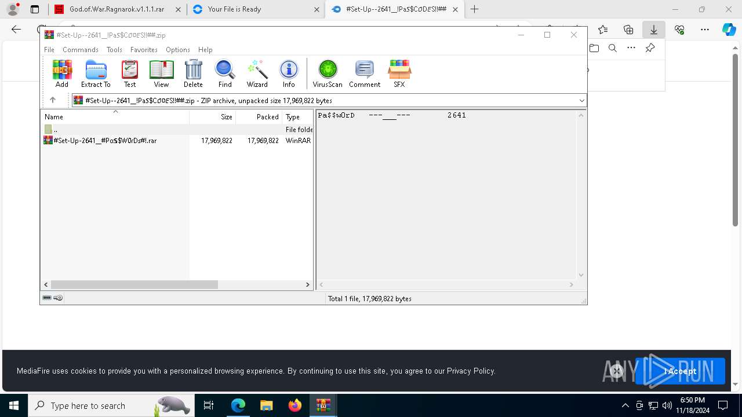Open more options in Edge downloads panel
This screenshot has width=742, height=417.
631,48
